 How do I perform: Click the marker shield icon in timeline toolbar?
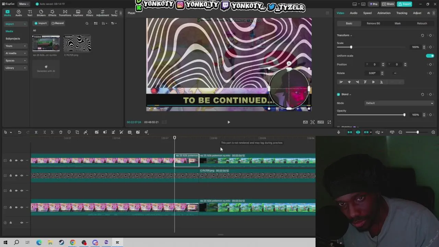click(x=69, y=132)
